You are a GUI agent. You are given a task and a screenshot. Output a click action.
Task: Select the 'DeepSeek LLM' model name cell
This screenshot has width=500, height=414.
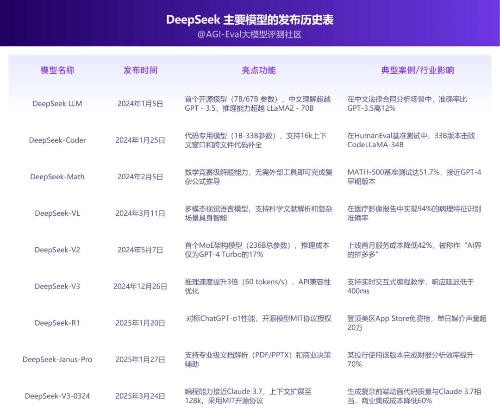(x=57, y=104)
